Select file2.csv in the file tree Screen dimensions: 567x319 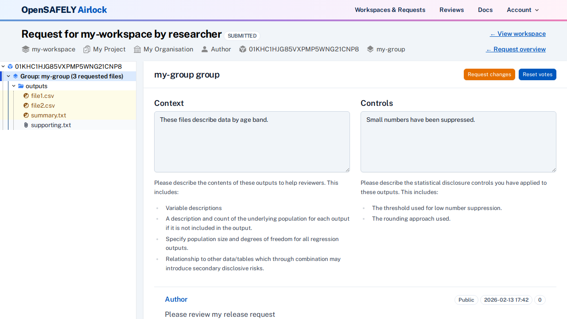(x=43, y=105)
